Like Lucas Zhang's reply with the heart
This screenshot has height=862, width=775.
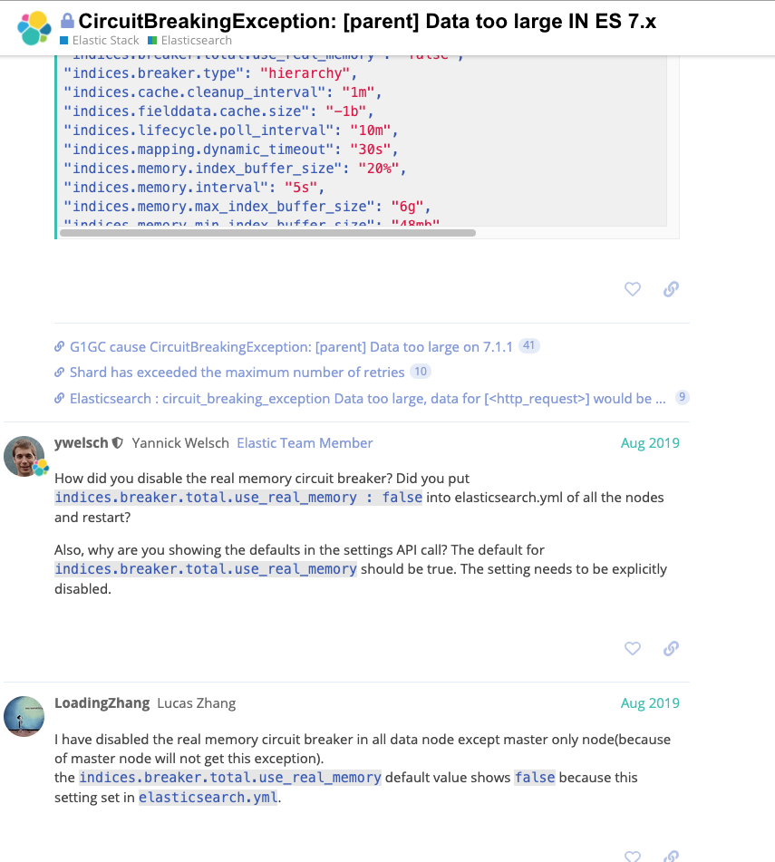[x=633, y=856]
